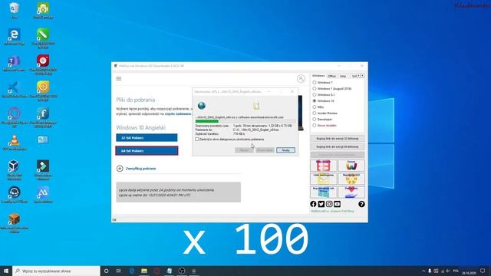Select the Insider Preview radio option
491x276 pixels.
(314, 113)
